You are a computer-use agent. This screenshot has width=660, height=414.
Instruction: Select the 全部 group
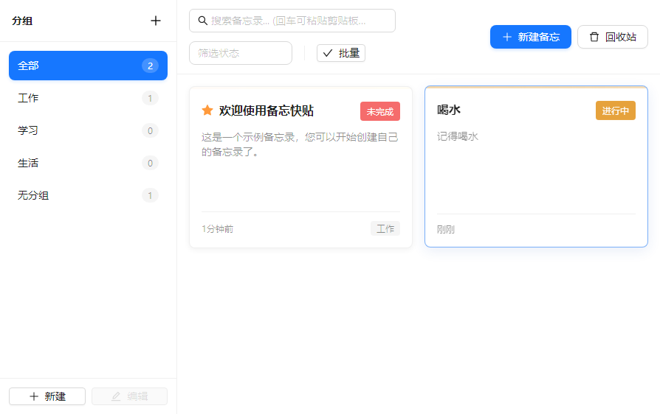click(88, 66)
